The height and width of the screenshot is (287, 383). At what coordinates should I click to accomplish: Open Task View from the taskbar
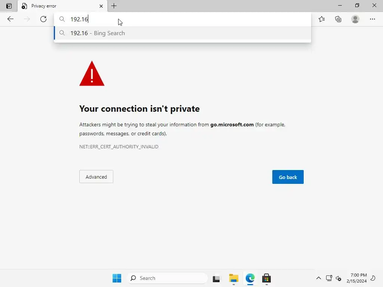(x=217, y=278)
